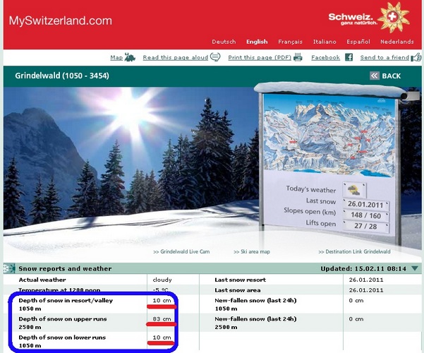The width and height of the screenshot is (424, 353).
Task: Click the Map icon in the toolbar
Action: pyautogui.click(x=130, y=57)
